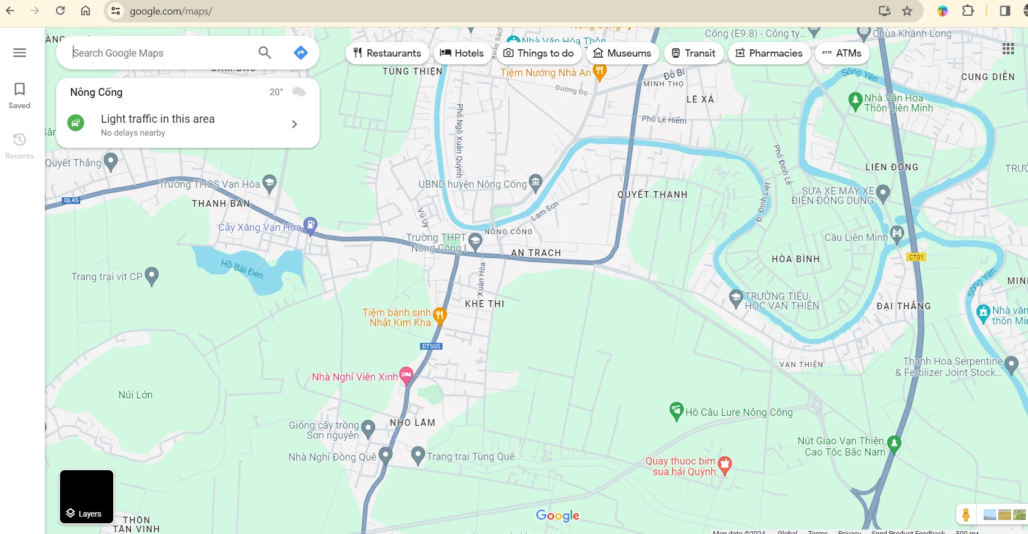Screen dimensions: 1028x534
Task: Filter map by Museums
Action: 623,53
